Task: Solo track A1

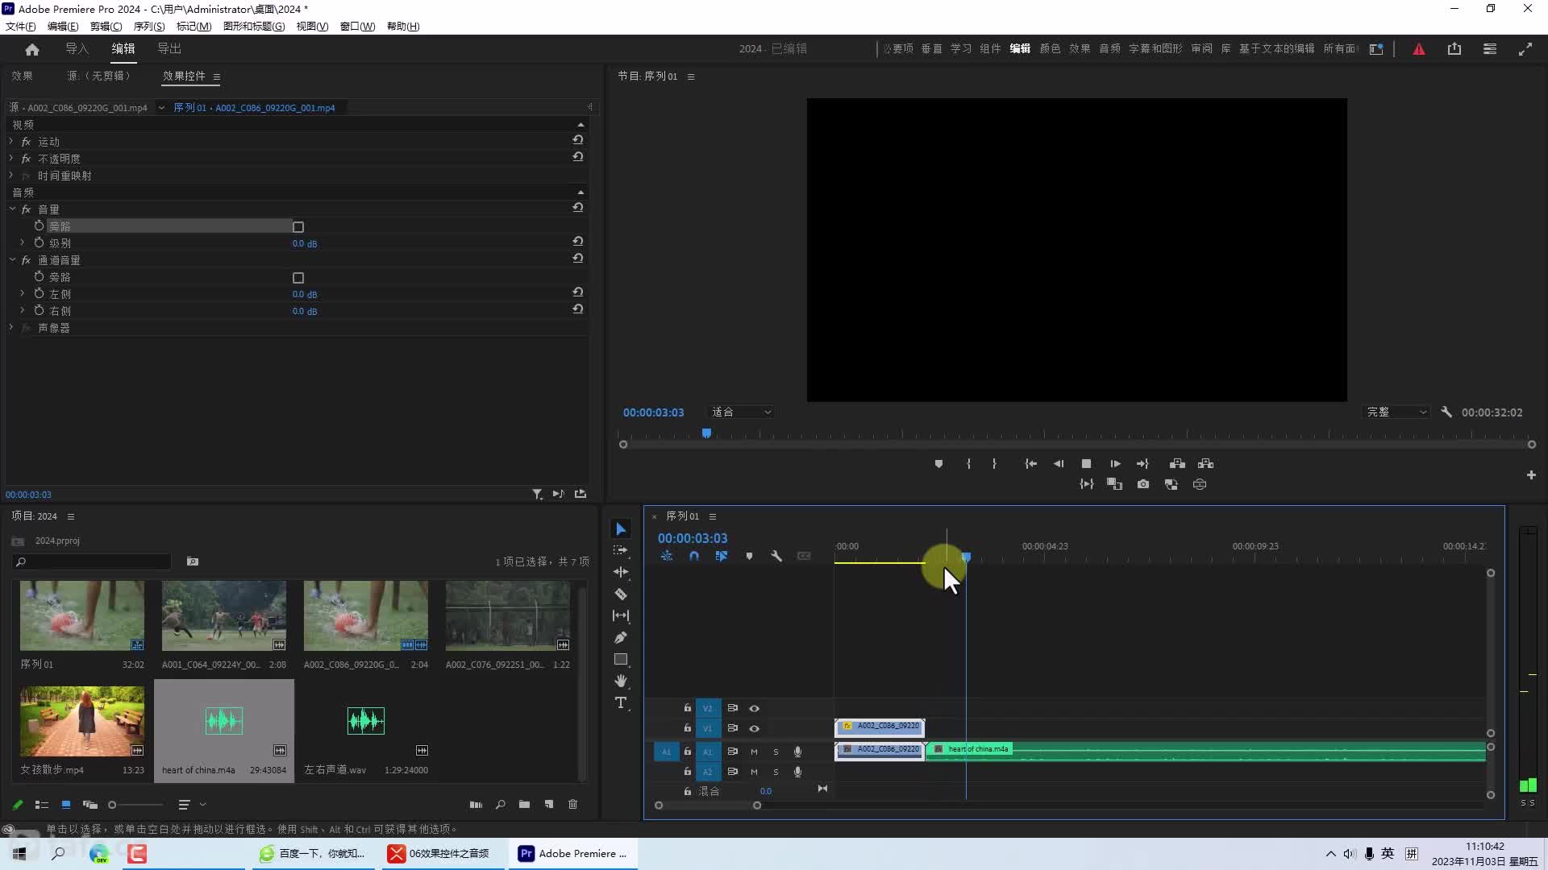Action: [x=776, y=752]
